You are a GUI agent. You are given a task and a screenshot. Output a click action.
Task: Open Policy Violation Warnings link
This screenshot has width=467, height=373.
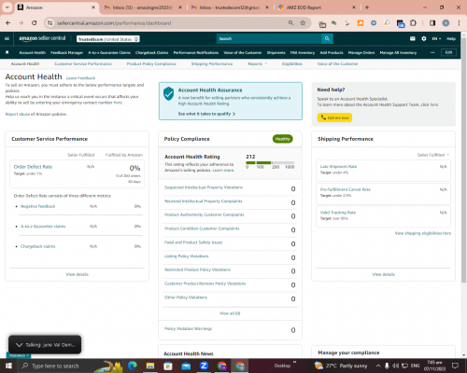click(188, 328)
